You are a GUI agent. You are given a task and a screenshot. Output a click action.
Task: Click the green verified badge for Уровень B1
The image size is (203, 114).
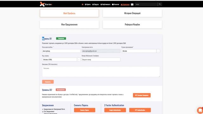point(61,38)
